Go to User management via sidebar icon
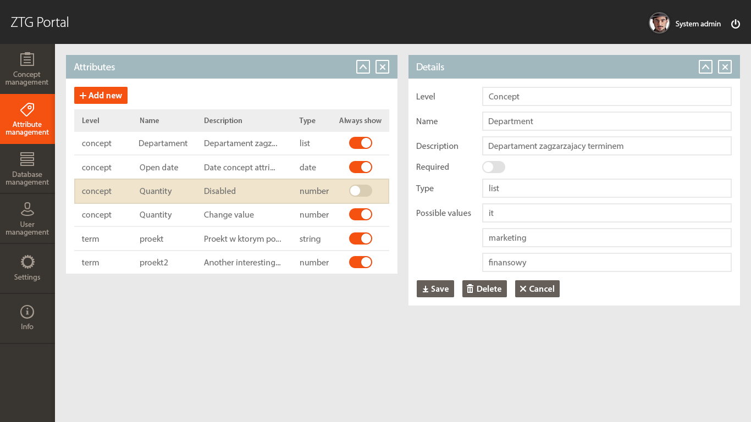This screenshot has width=751, height=422. 27,218
